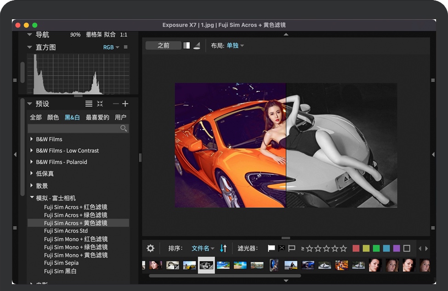448x291 pixels.
Task: Open filmstrip settings gear
Action: click(150, 248)
